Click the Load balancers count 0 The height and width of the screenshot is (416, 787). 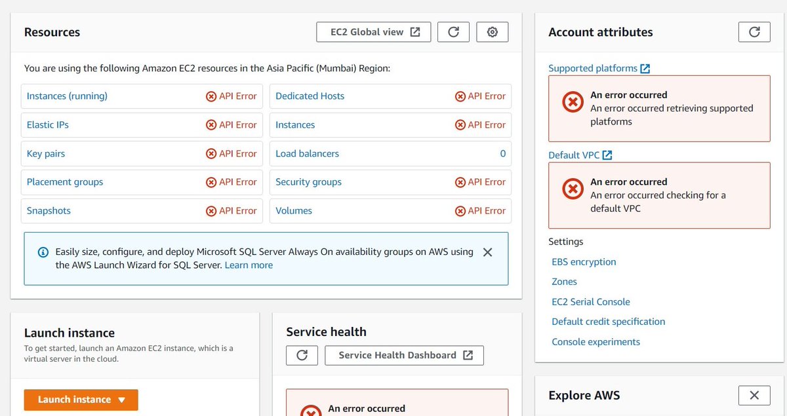(x=503, y=153)
